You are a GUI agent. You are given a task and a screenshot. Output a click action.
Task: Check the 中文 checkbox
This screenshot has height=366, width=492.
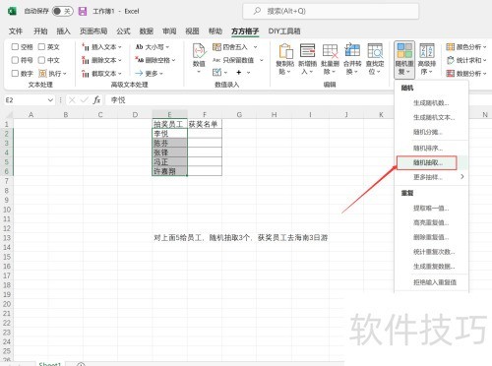point(41,60)
